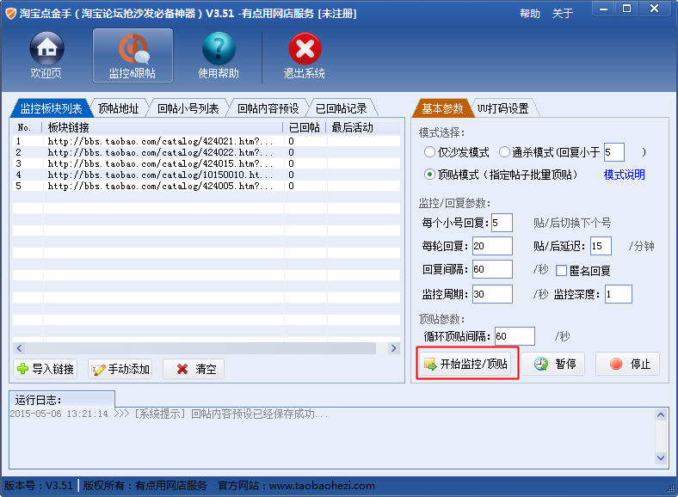Click the 已回帖 column header

305,127
